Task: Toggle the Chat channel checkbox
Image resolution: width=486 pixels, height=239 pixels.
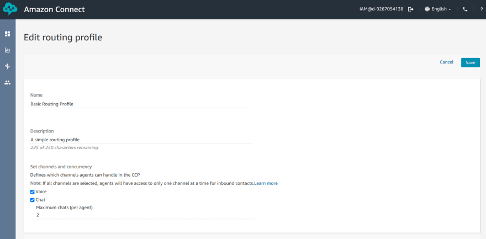Action: (32, 200)
